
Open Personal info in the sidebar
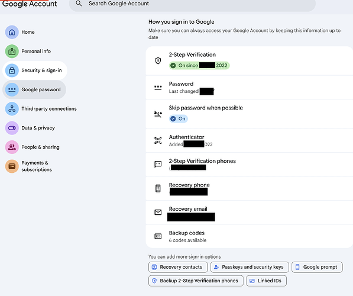[36, 51]
